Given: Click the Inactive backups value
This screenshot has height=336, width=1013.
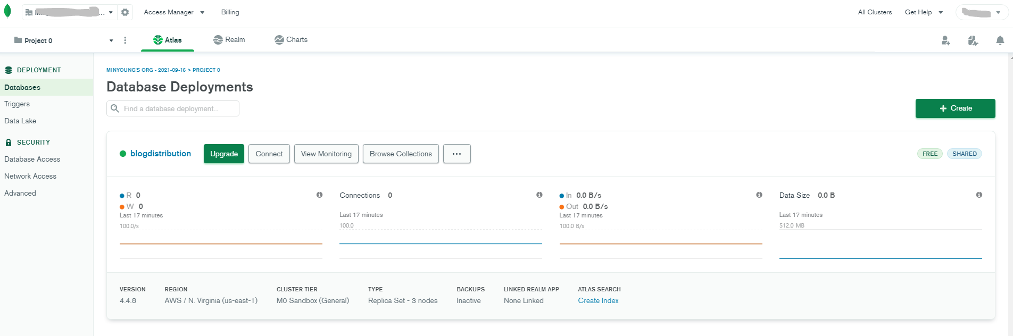Looking at the screenshot, I should click(469, 301).
